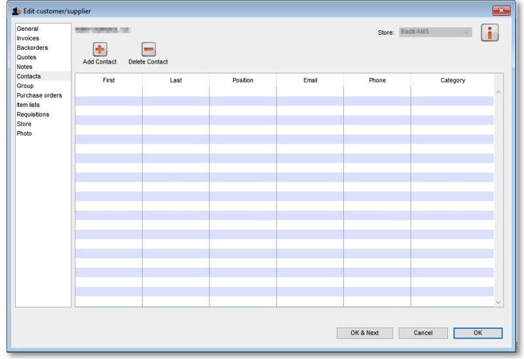This screenshot has width=524, height=359.
Task: Confirm with the OK button
Action: click(477, 333)
